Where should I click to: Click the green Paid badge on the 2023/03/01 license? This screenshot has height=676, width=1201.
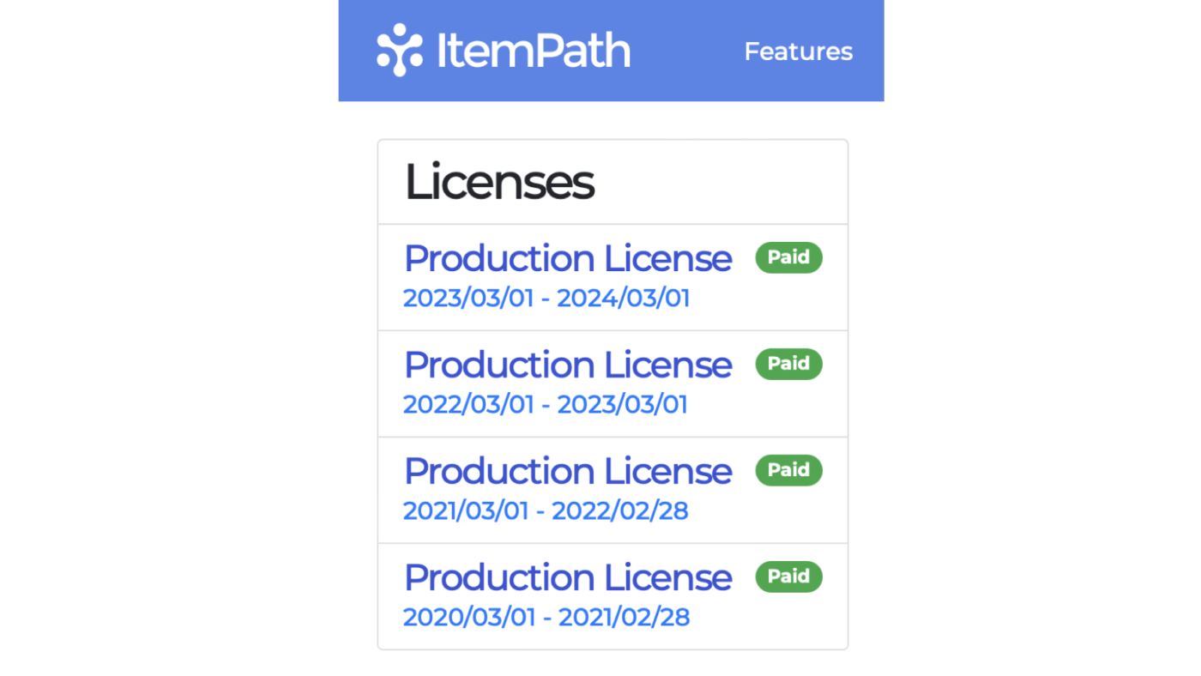click(x=788, y=257)
